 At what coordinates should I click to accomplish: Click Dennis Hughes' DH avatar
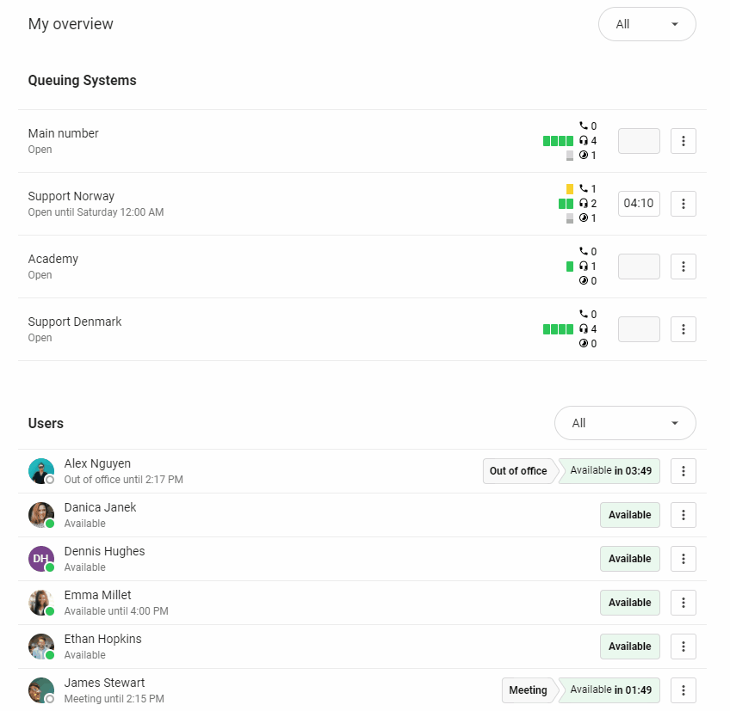40,559
